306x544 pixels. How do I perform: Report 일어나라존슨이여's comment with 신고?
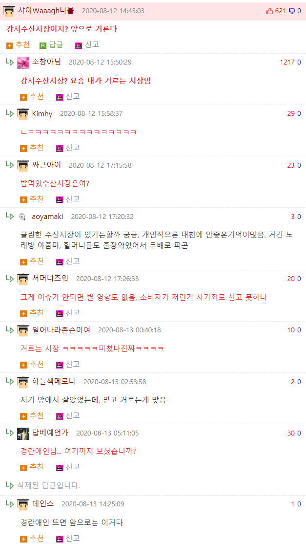click(x=68, y=364)
